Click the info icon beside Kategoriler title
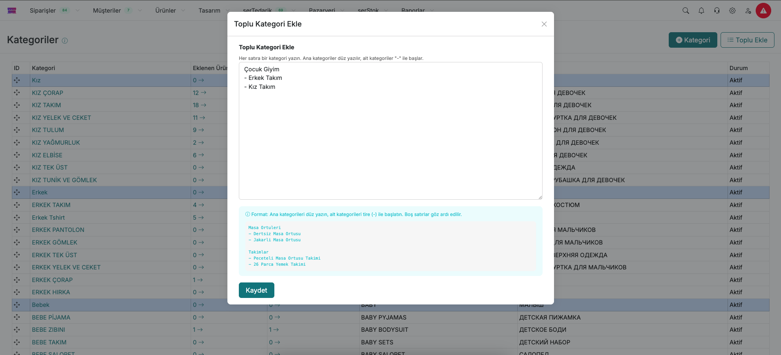Screen dimensions: 781x355 65,41
